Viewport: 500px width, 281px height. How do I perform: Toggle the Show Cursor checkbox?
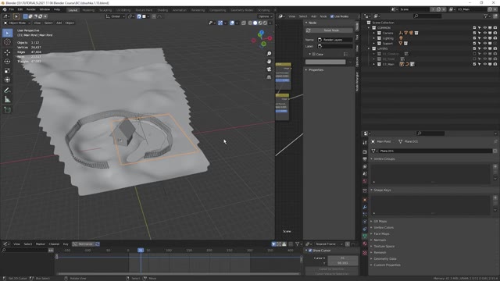coord(310,251)
